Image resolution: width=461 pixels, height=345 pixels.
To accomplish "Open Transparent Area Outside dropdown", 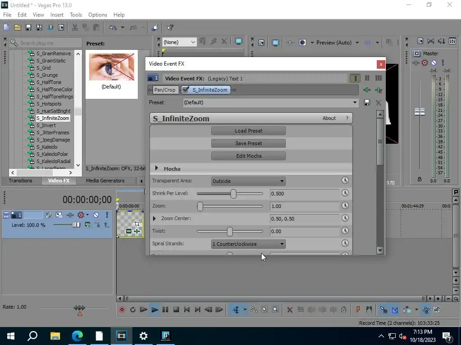I will [x=249, y=181].
